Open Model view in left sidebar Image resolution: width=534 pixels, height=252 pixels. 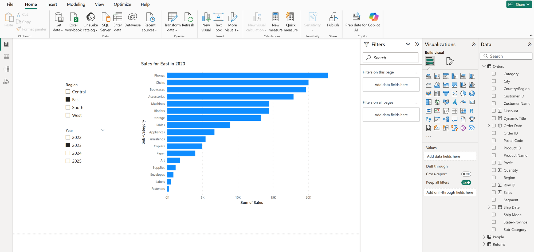pos(6,69)
